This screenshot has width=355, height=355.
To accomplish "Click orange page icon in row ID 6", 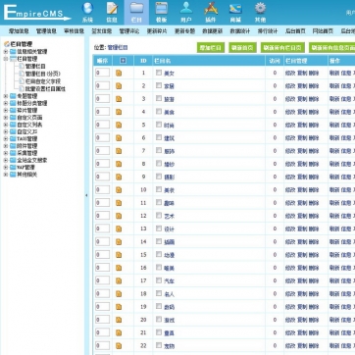I will click(x=119, y=138).
